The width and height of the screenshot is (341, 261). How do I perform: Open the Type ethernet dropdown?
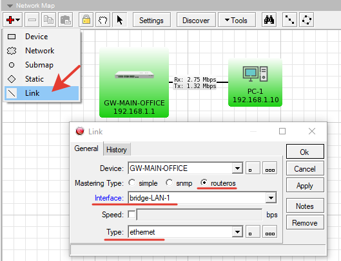coord(237,232)
